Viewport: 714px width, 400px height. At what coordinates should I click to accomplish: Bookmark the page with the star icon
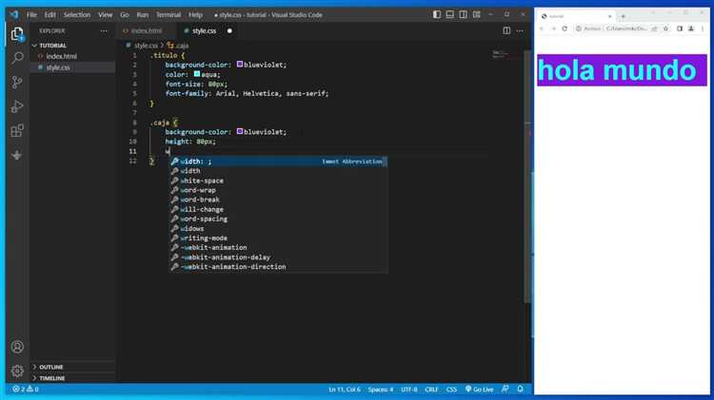[x=667, y=29]
